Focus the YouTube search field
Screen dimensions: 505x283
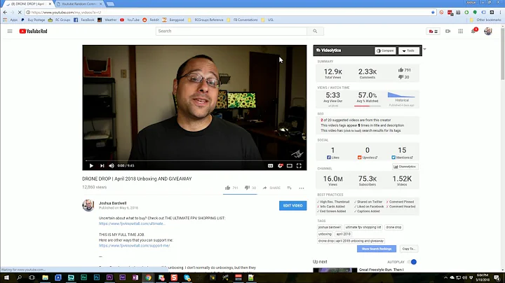tap(231, 32)
